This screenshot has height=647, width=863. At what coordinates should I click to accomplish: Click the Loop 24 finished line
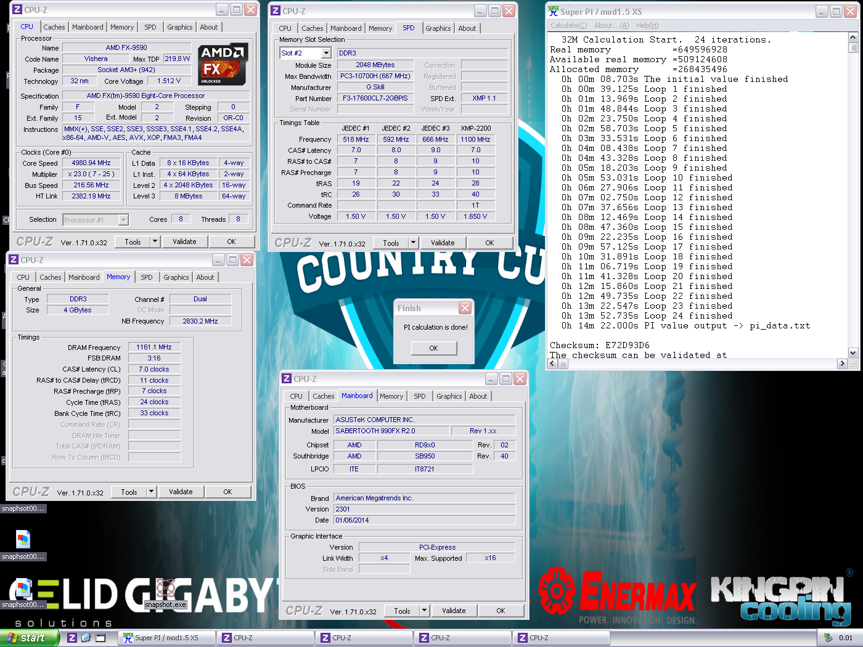(x=647, y=315)
